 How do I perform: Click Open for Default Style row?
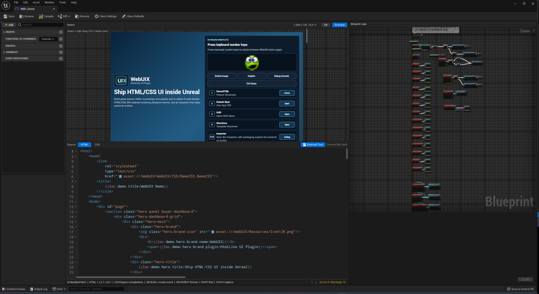click(287, 103)
